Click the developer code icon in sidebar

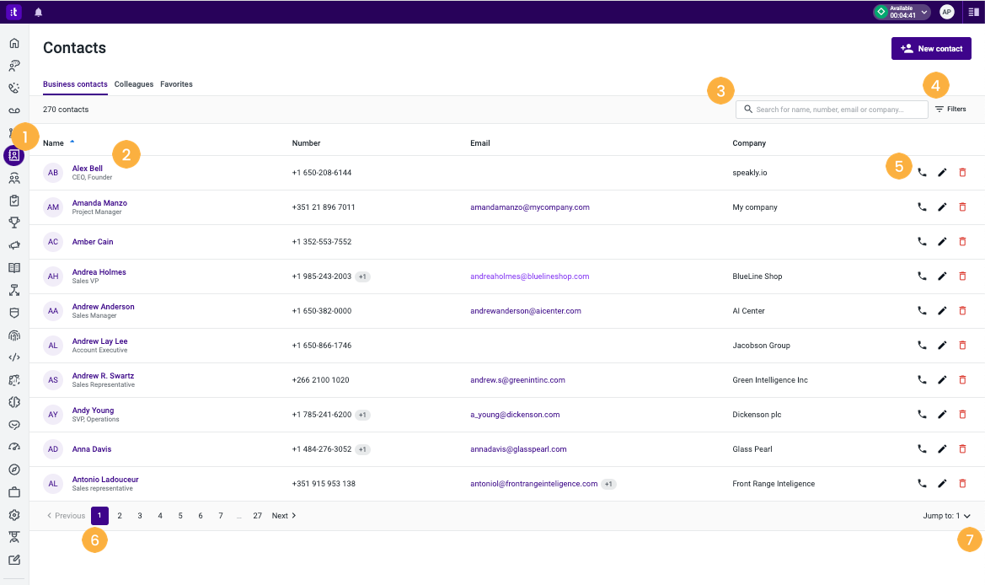[x=14, y=357]
